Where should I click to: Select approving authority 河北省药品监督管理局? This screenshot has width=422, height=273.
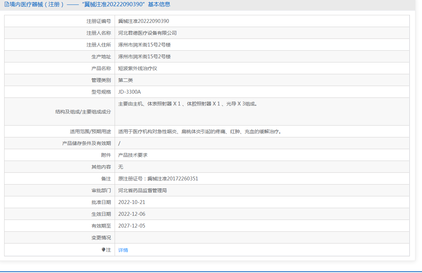tap(143, 190)
